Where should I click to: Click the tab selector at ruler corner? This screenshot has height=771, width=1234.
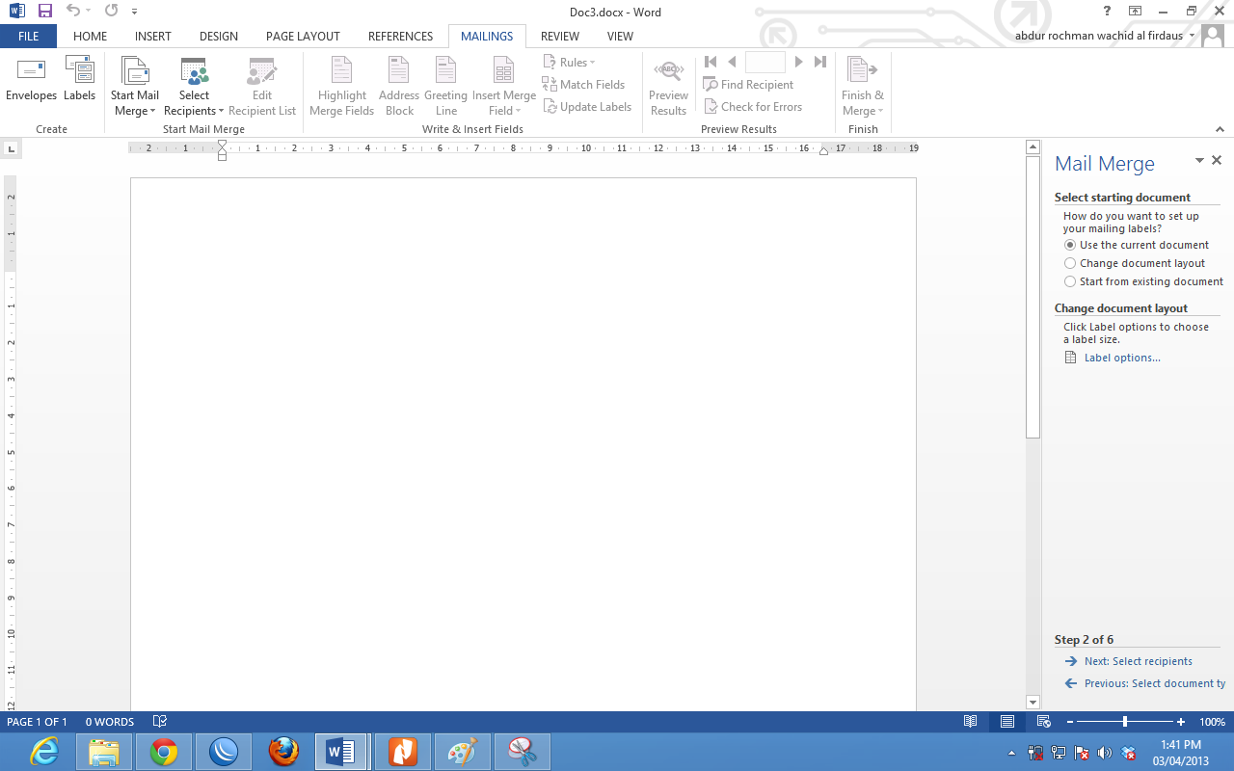click(x=11, y=148)
